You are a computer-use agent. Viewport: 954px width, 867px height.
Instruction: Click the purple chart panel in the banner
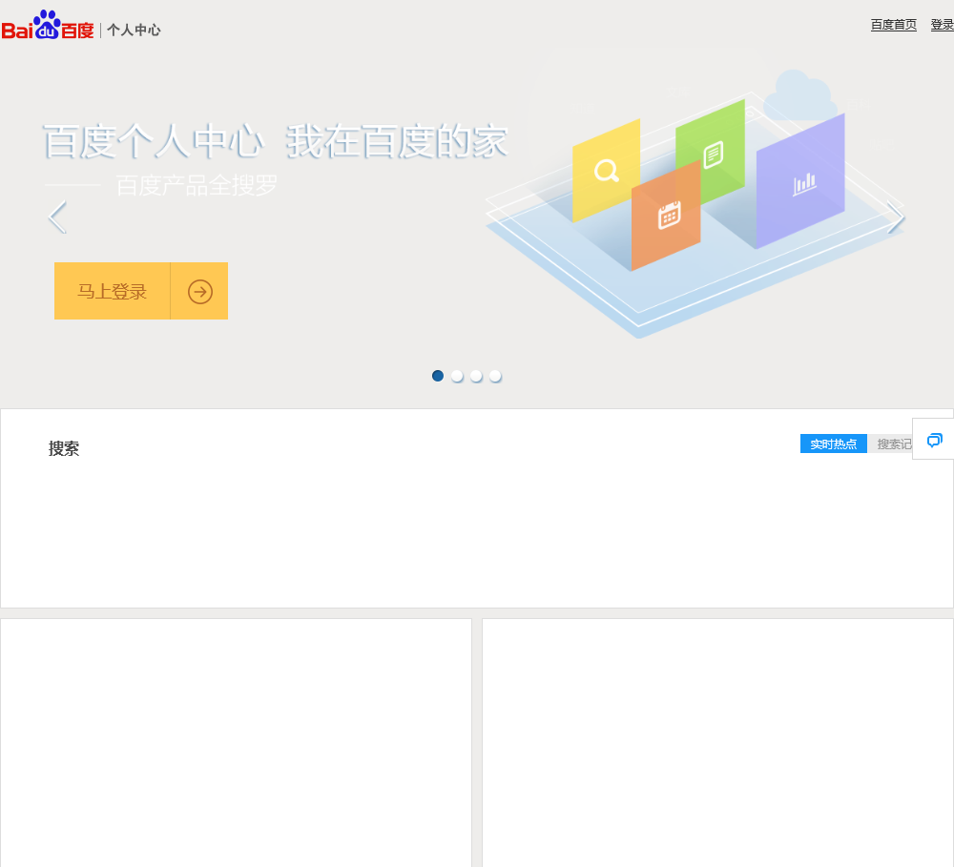pos(800,181)
